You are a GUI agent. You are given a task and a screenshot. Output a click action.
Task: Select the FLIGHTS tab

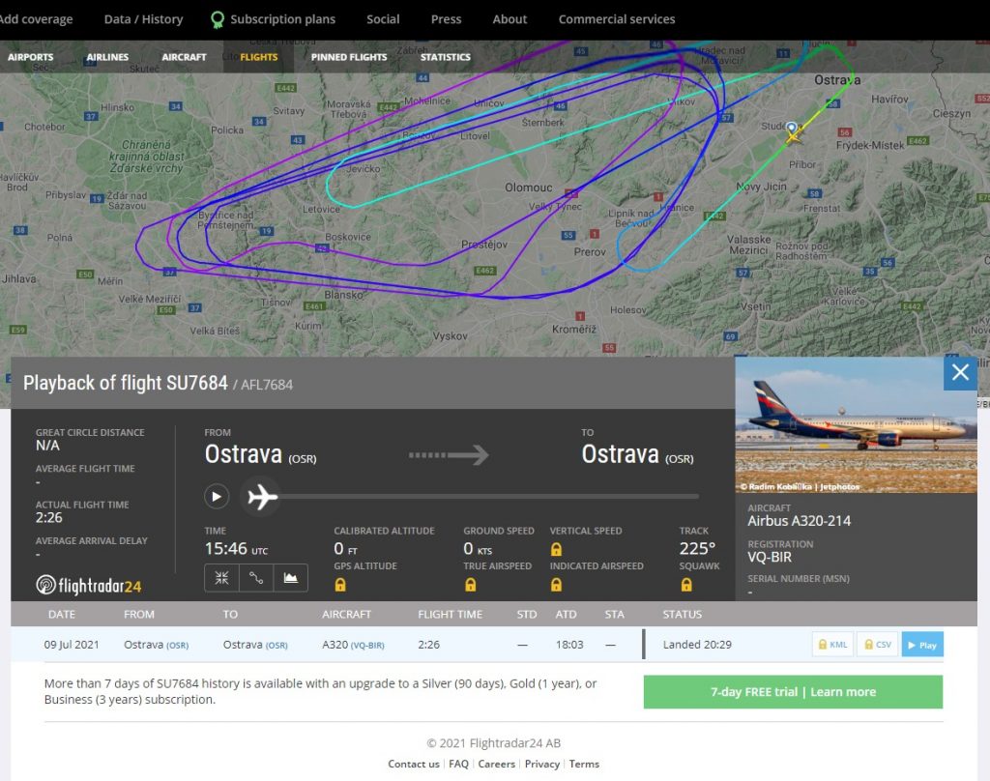[259, 57]
